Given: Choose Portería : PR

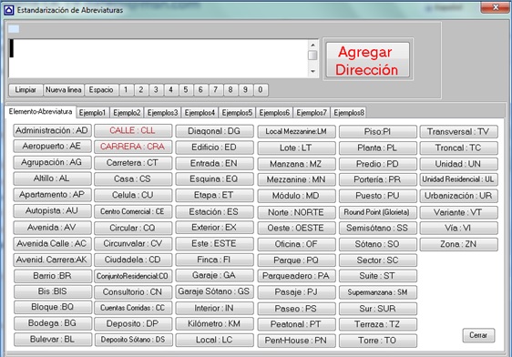Looking at the screenshot, I should coord(378,179).
